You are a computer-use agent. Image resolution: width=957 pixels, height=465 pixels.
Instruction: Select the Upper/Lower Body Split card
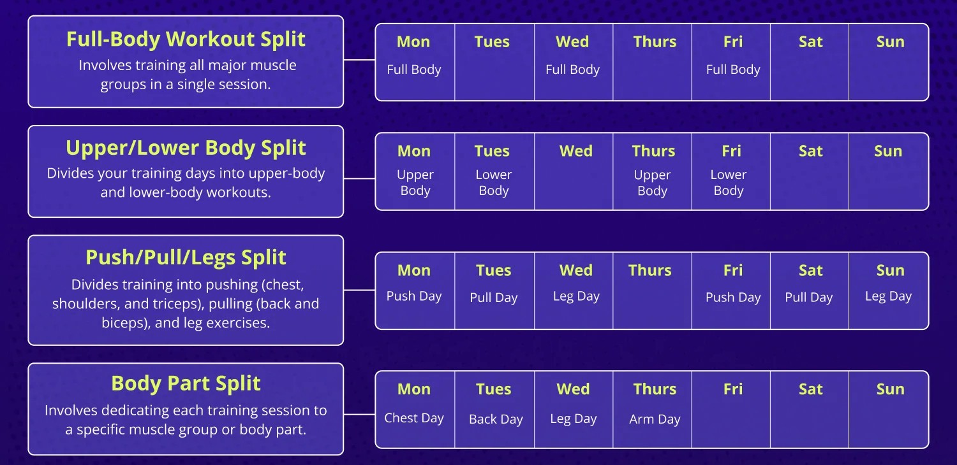[186, 171]
